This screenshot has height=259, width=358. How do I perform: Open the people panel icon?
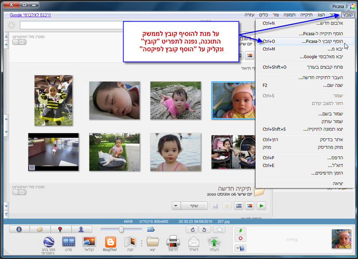point(82,230)
